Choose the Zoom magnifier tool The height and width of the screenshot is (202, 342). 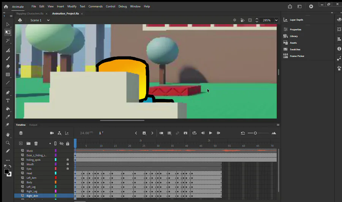(8, 143)
